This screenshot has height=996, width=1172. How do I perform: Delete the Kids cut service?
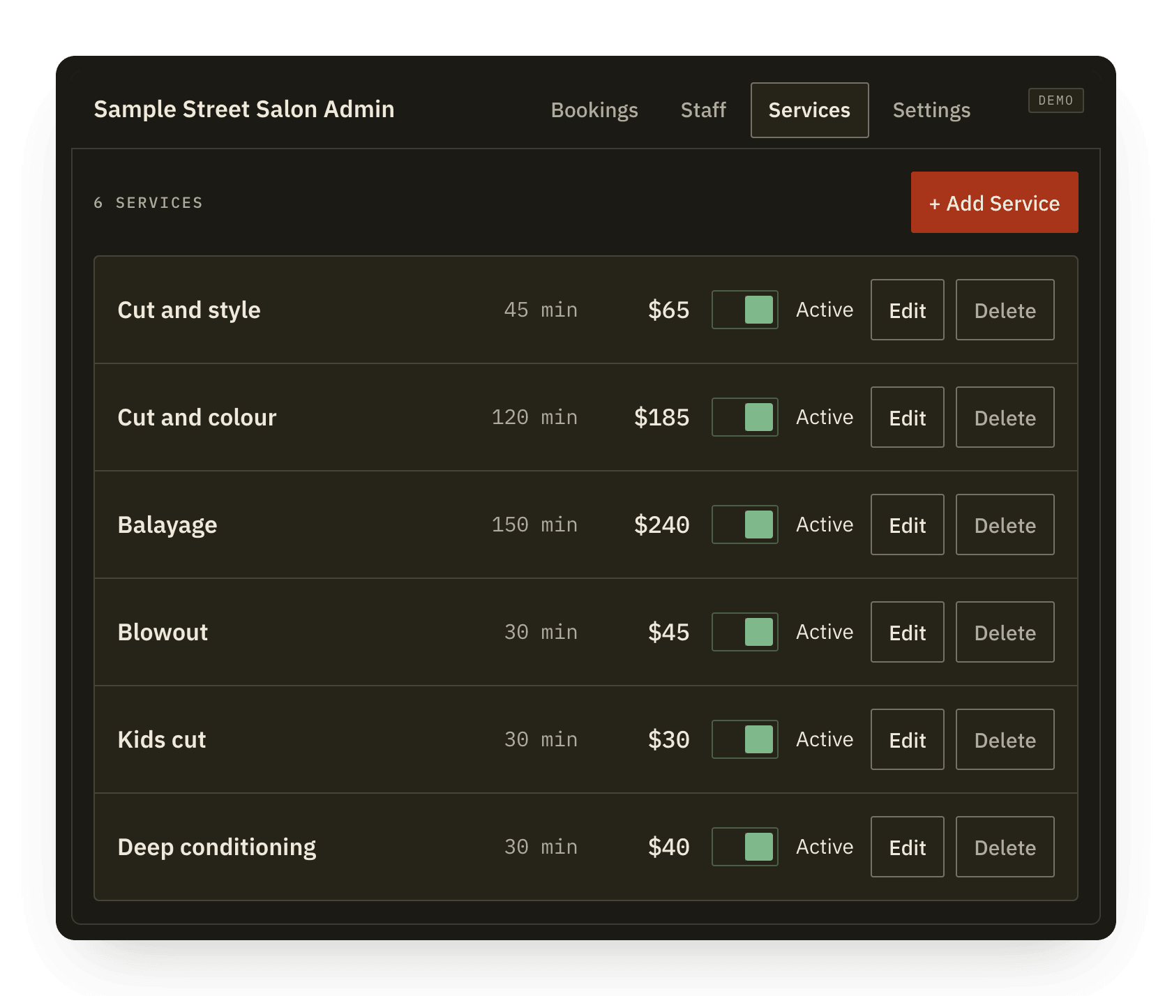(x=1005, y=739)
